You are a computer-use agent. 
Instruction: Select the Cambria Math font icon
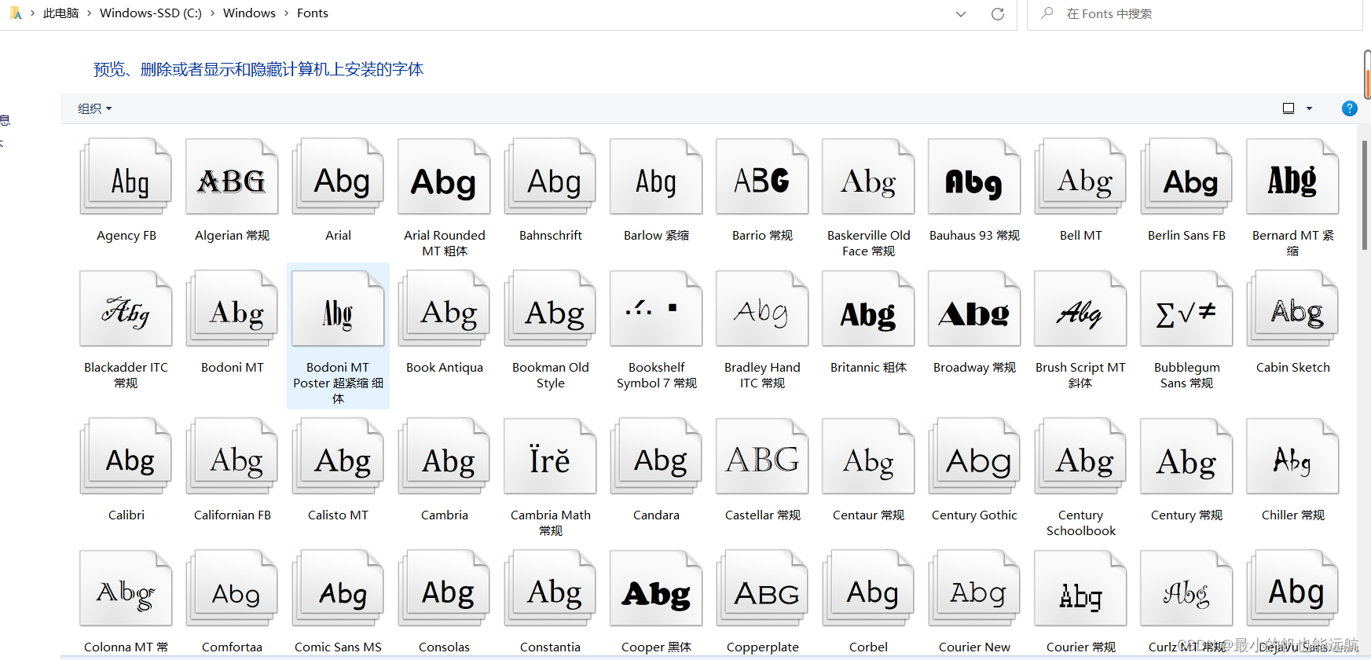coord(550,456)
